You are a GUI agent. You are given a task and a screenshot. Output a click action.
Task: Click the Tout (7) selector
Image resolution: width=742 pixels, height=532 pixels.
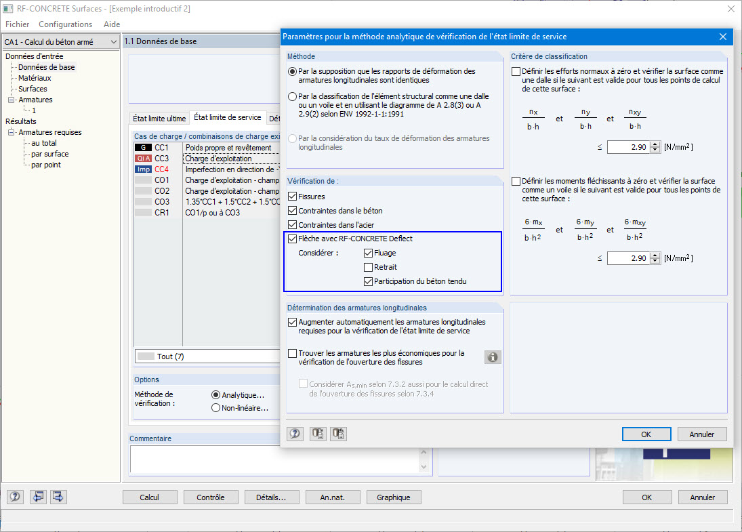point(207,356)
